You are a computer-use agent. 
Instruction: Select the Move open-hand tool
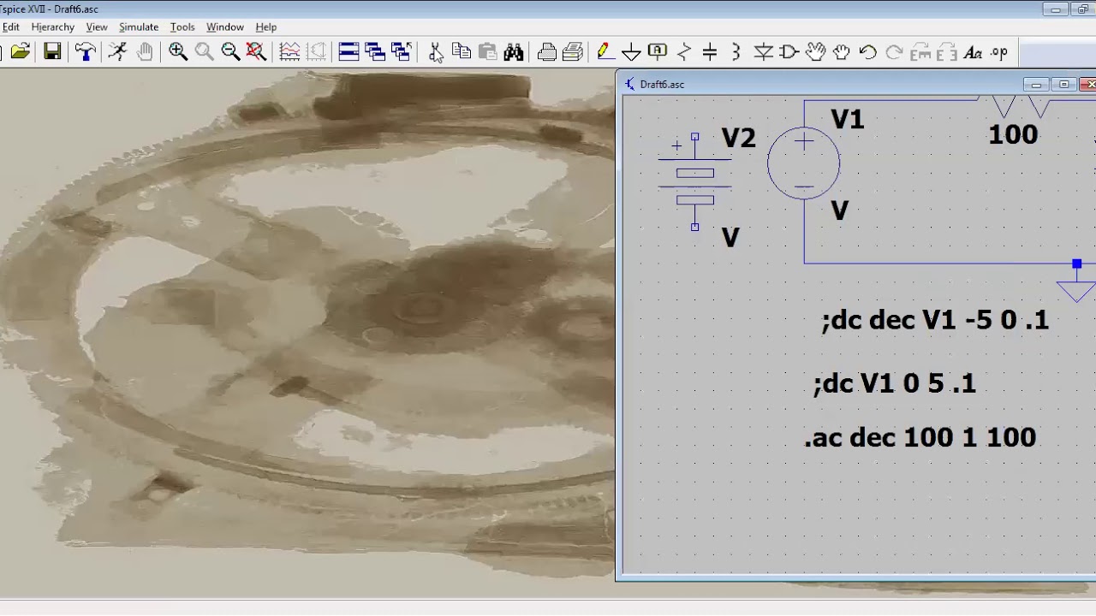(815, 52)
